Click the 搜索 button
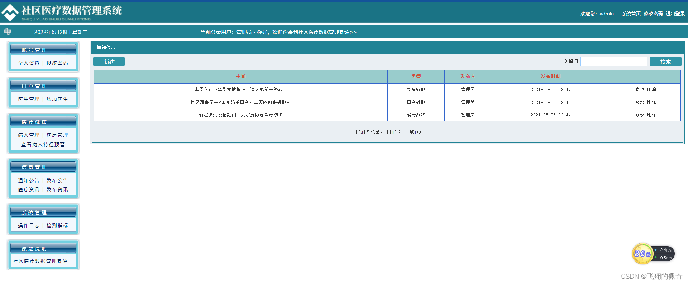 pos(665,61)
